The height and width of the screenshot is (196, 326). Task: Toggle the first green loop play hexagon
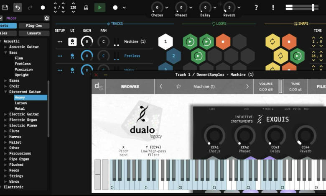(190, 41)
